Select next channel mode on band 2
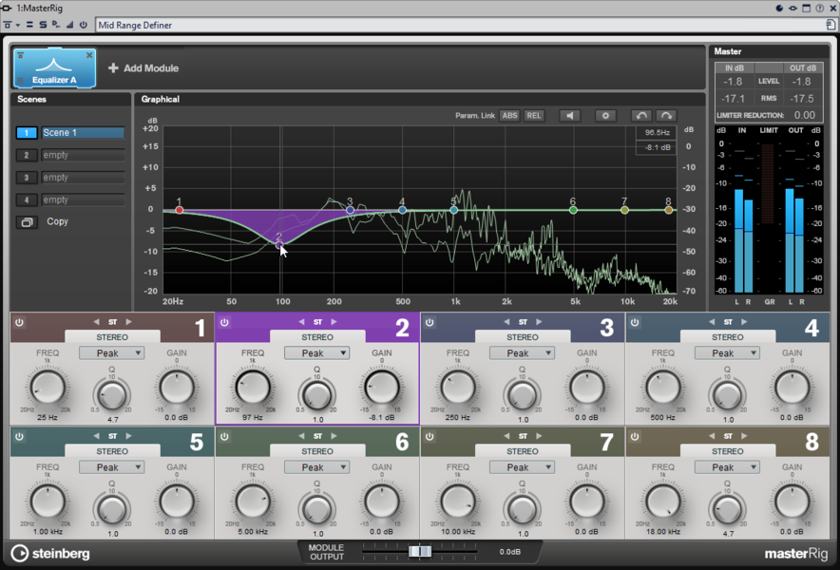This screenshot has height=570, width=840. tap(334, 322)
